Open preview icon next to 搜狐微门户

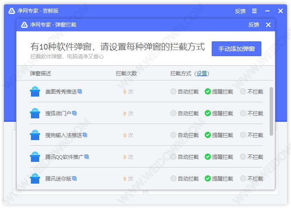click(74, 113)
